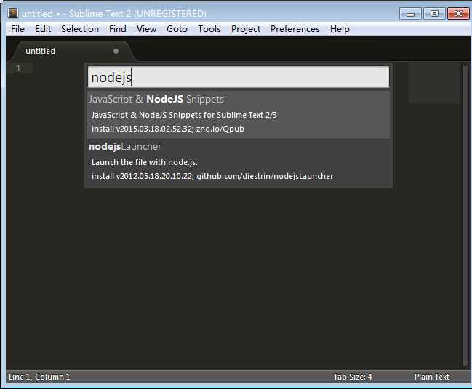Click 'Launch the file with node.js.' description
Image resolution: width=472 pixels, height=389 pixels.
(x=145, y=162)
